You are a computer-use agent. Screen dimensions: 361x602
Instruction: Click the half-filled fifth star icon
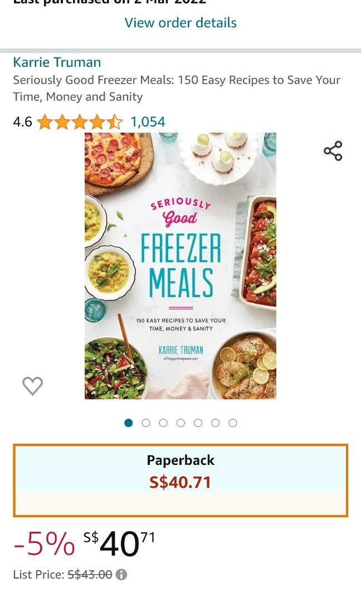(114, 122)
